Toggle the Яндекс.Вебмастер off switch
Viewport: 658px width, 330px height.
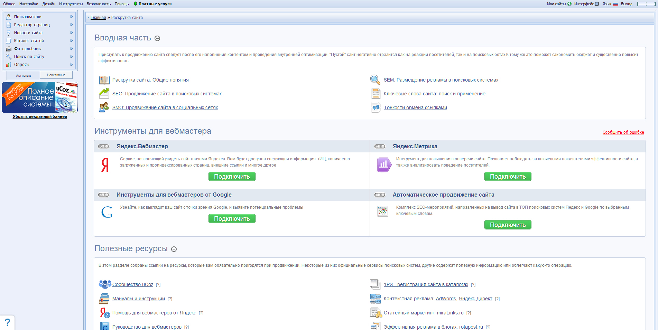coord(103,147)
